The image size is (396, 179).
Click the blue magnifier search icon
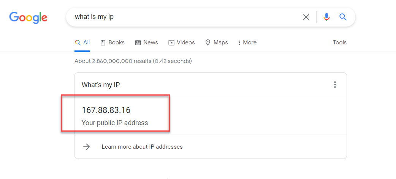(343, 17)
